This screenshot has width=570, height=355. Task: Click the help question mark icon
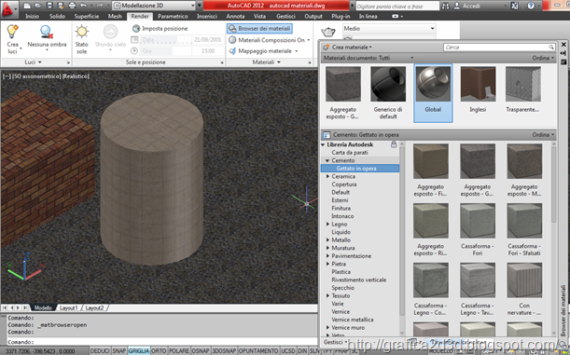531,6
